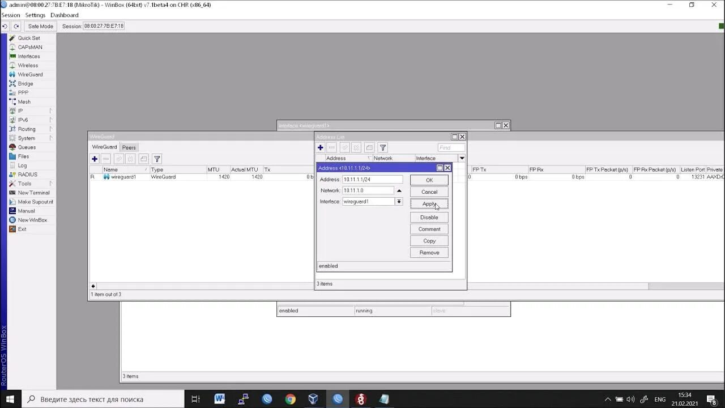
Task: Sort by Actual MTU column header
Action: point(246,169)
